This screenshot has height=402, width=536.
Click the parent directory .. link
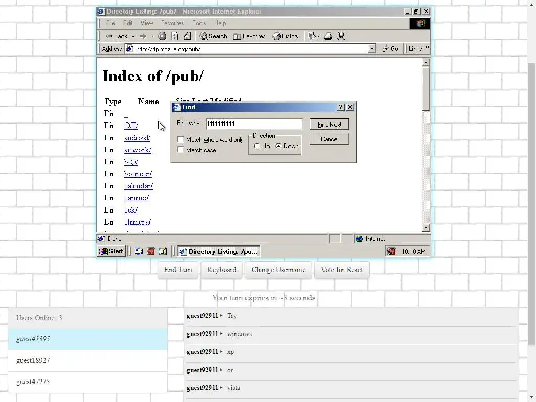pos(126,115)
